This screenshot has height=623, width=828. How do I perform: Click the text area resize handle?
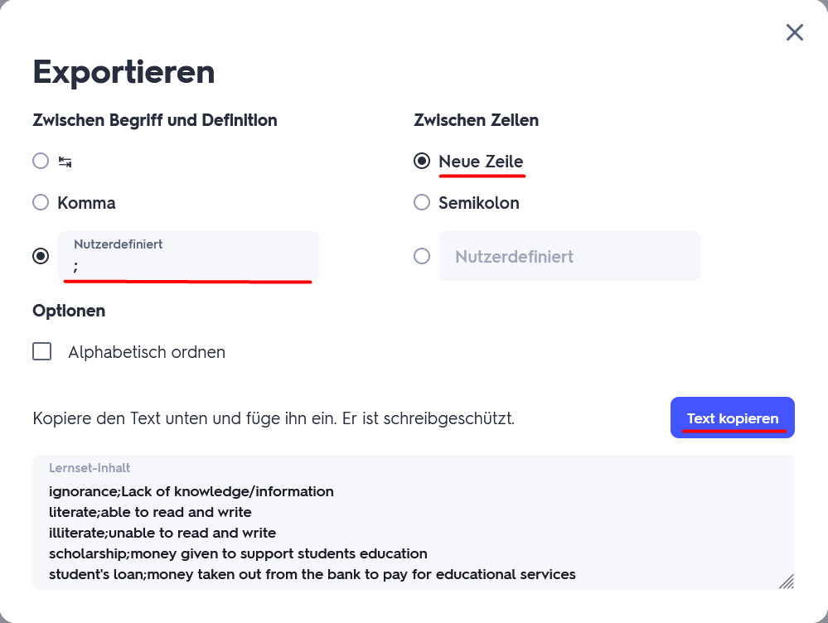(787, 582)
